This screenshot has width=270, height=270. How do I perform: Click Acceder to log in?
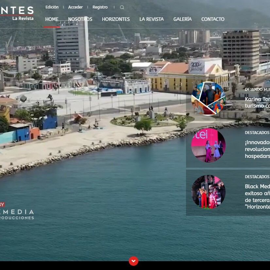tap(76, 7)
